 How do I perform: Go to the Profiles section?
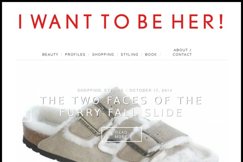point(75,55)
